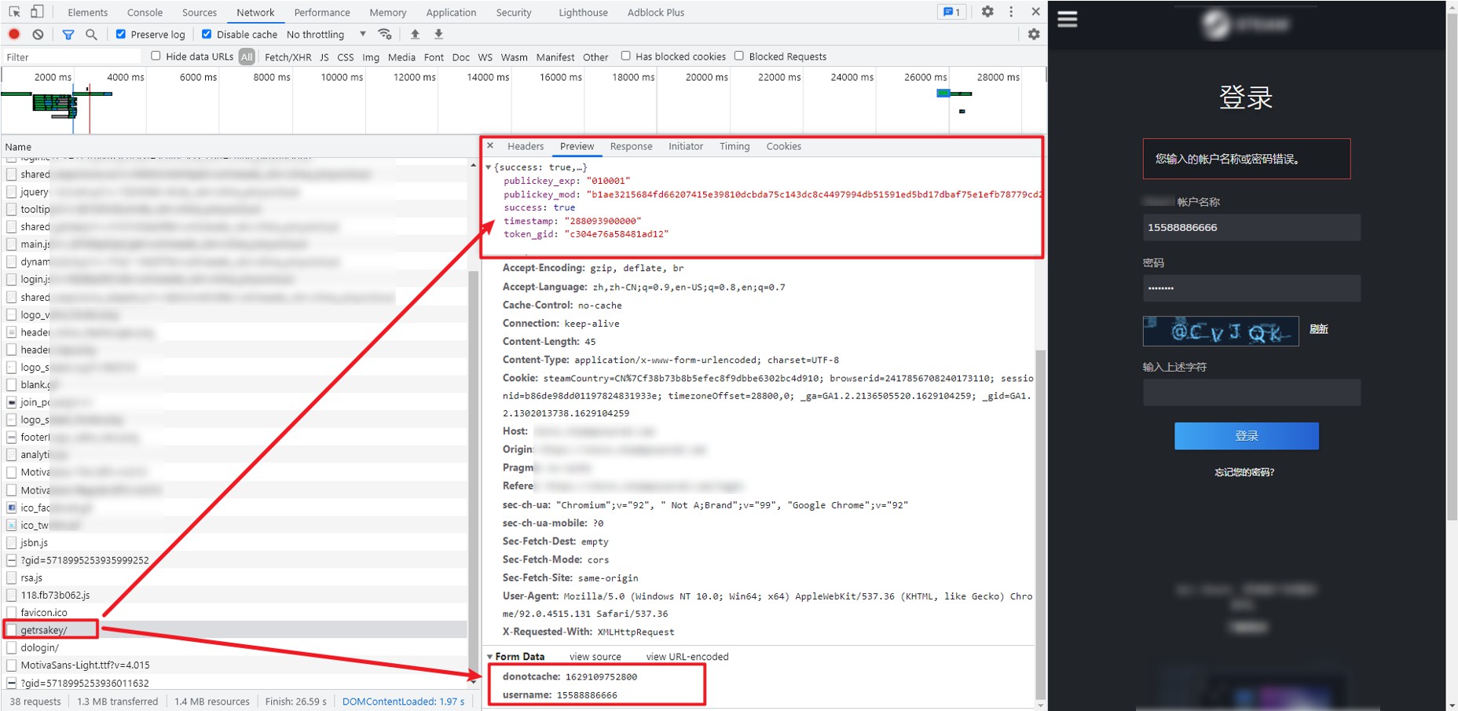Stop recording network log
Viewport: 1458px width, 711px height.
pyautogui.click(x=14, y=35)
